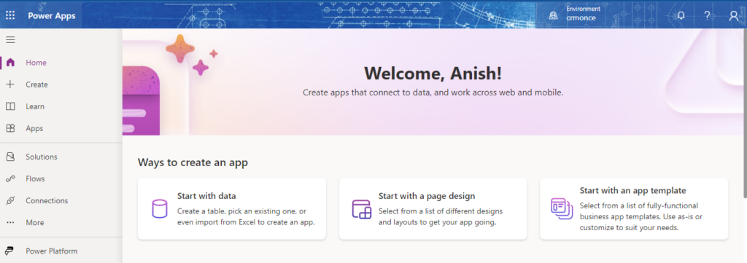The width and height of the screenshot is (747, 263).
Task: Select Start with data card title
Action: [206, 195]
